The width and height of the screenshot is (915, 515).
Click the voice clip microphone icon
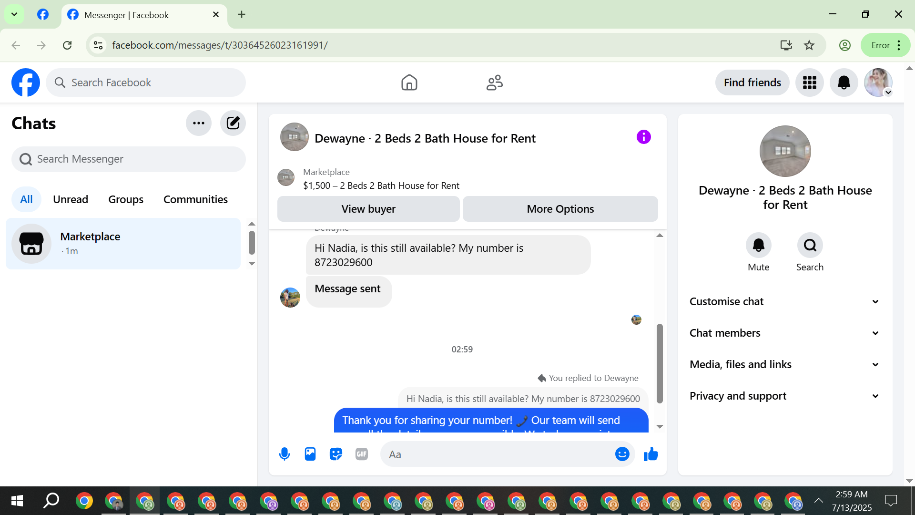tap(285, 454)
